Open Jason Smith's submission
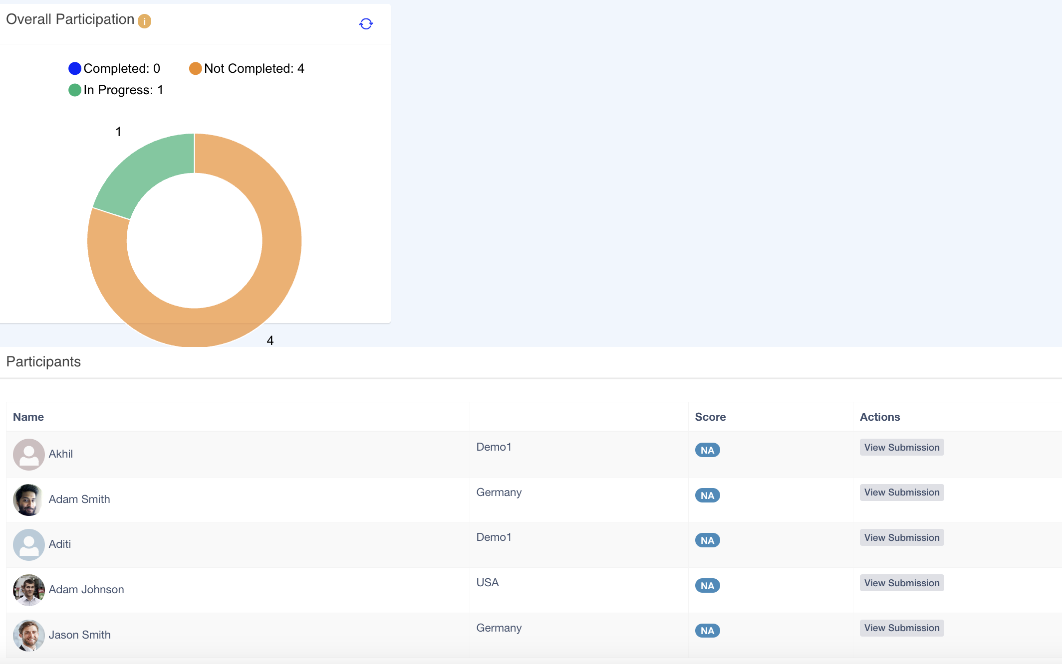The image size is (1062, 664). click(x=901, y=628)
